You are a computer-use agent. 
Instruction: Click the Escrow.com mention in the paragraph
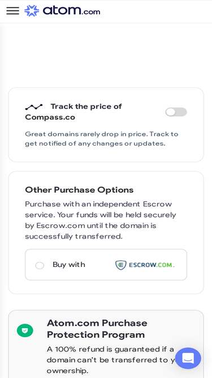(60, 226)
